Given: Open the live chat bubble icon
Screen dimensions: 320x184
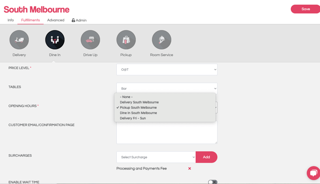Looking at the screenshot, I should click(x=313, y=173).
